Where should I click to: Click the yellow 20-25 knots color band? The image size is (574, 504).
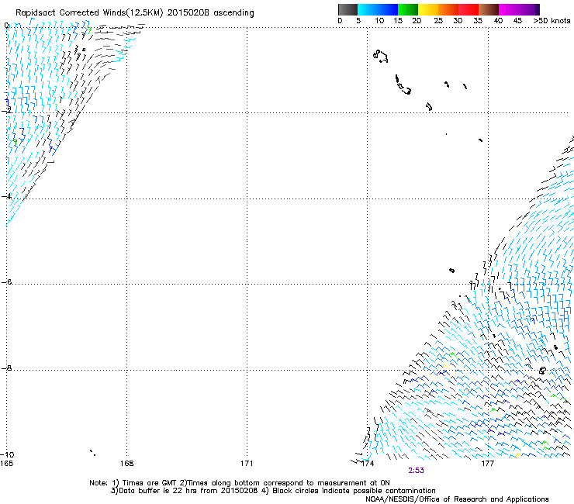point(428,9)
